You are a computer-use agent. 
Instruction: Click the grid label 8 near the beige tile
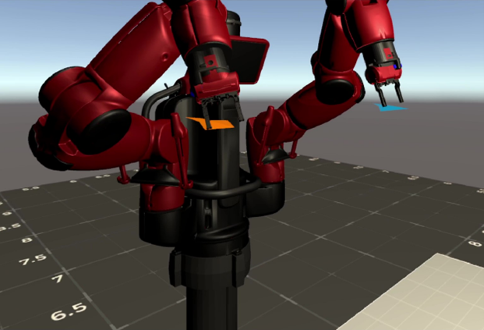(x=472, y=245)
